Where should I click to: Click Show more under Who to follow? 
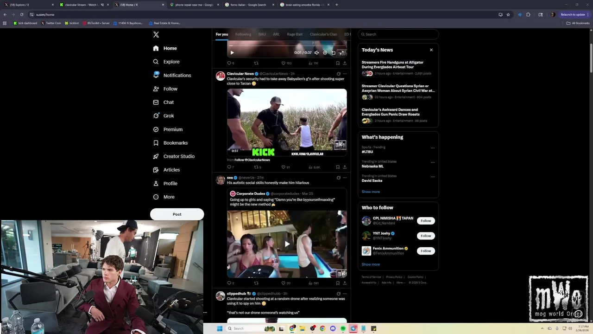371,264
